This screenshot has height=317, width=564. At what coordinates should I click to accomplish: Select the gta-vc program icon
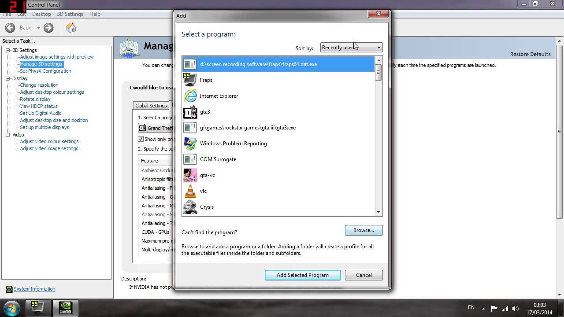click(x=190, y=175)
